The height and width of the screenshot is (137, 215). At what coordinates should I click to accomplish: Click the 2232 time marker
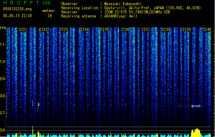click(43, 29)
